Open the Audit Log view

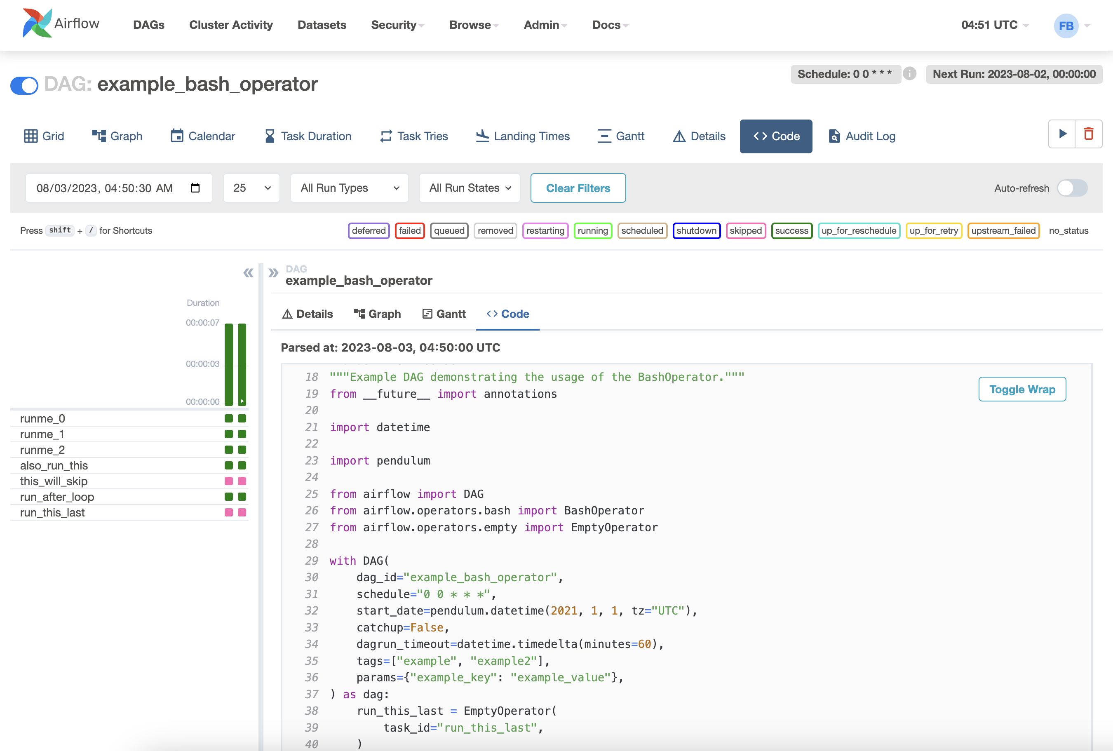coord(862,136)
